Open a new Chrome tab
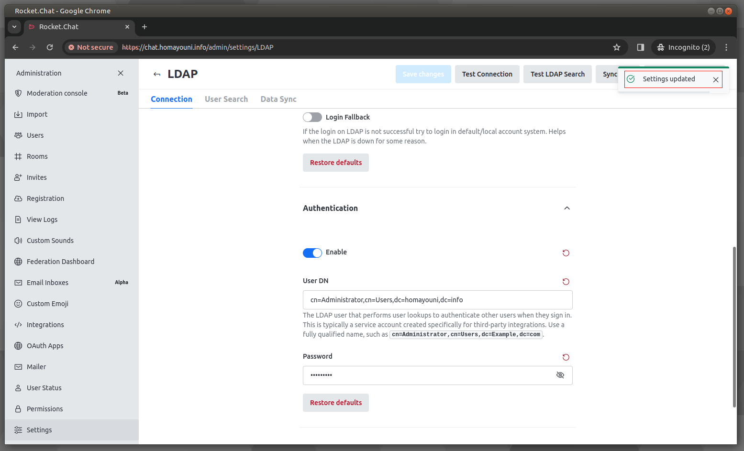 pyautogui.click(x=144, y=27)
